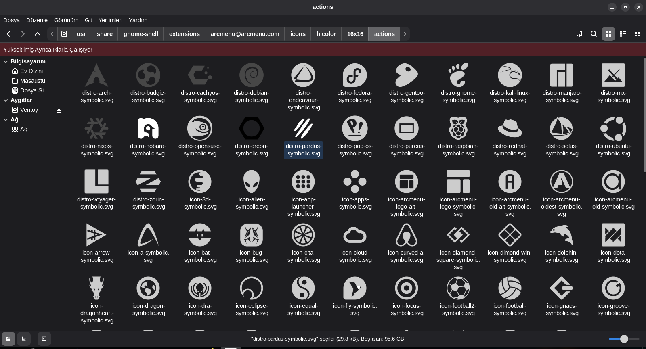This screenshot has height=349, width=646.
Task: Show tree view in the sidebar
Action: tap(24, 339)
